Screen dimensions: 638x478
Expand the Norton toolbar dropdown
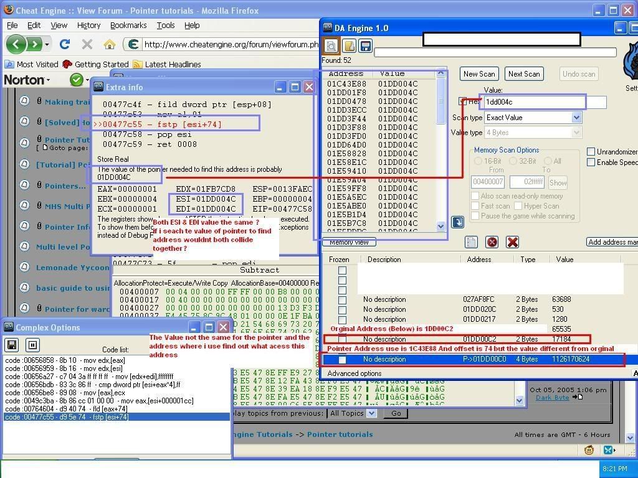coord(47,80)
